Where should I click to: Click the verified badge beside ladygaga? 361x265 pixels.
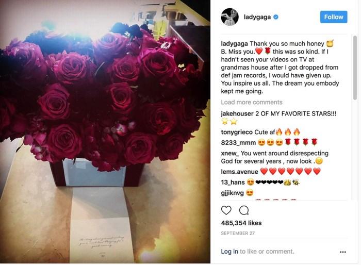pyautogui.click(x=275, y=17)
